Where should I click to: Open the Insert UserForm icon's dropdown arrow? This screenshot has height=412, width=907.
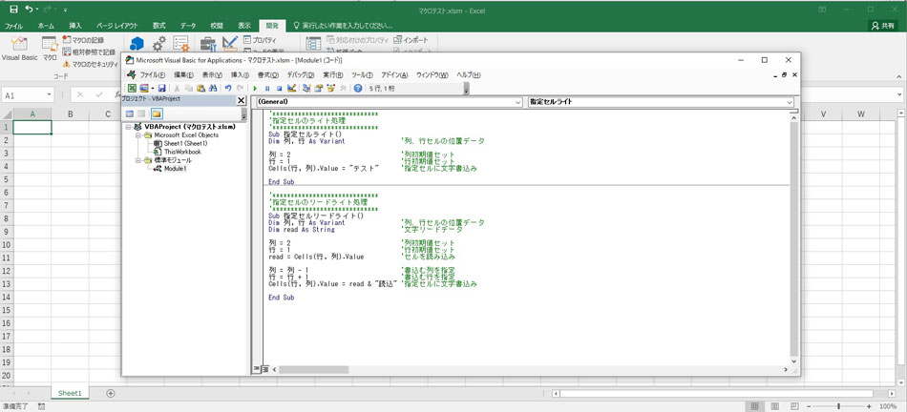pos(153,89)
